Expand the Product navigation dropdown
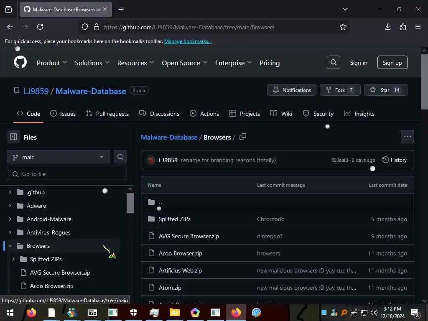Viewport: 428px width, 321px height. (x=52, y=63)
